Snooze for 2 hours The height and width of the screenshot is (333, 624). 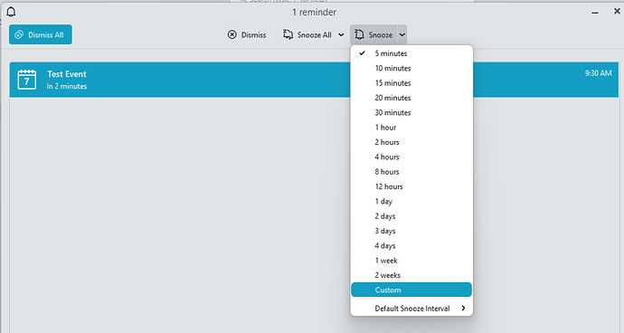tap(411, 142)
